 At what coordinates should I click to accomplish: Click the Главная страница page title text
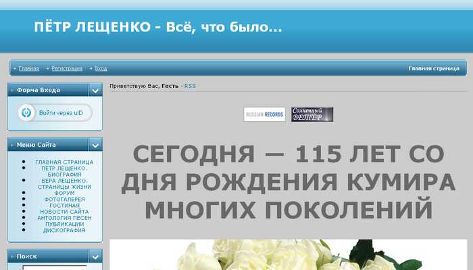tap(434, 68)
